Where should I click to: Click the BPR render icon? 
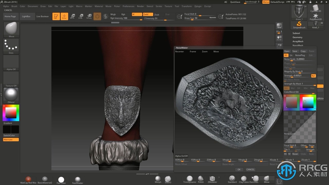279,26
